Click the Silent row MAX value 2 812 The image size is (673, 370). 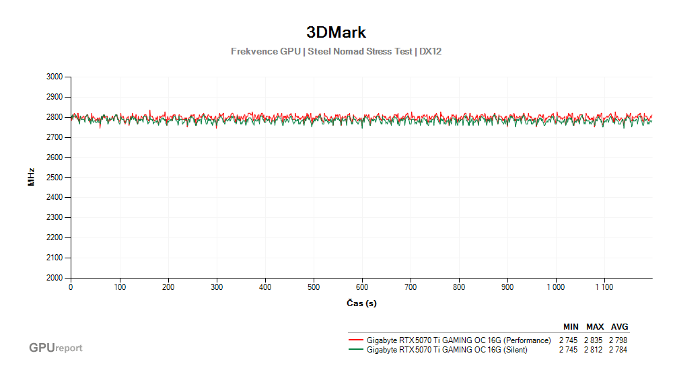pos(593,350)
